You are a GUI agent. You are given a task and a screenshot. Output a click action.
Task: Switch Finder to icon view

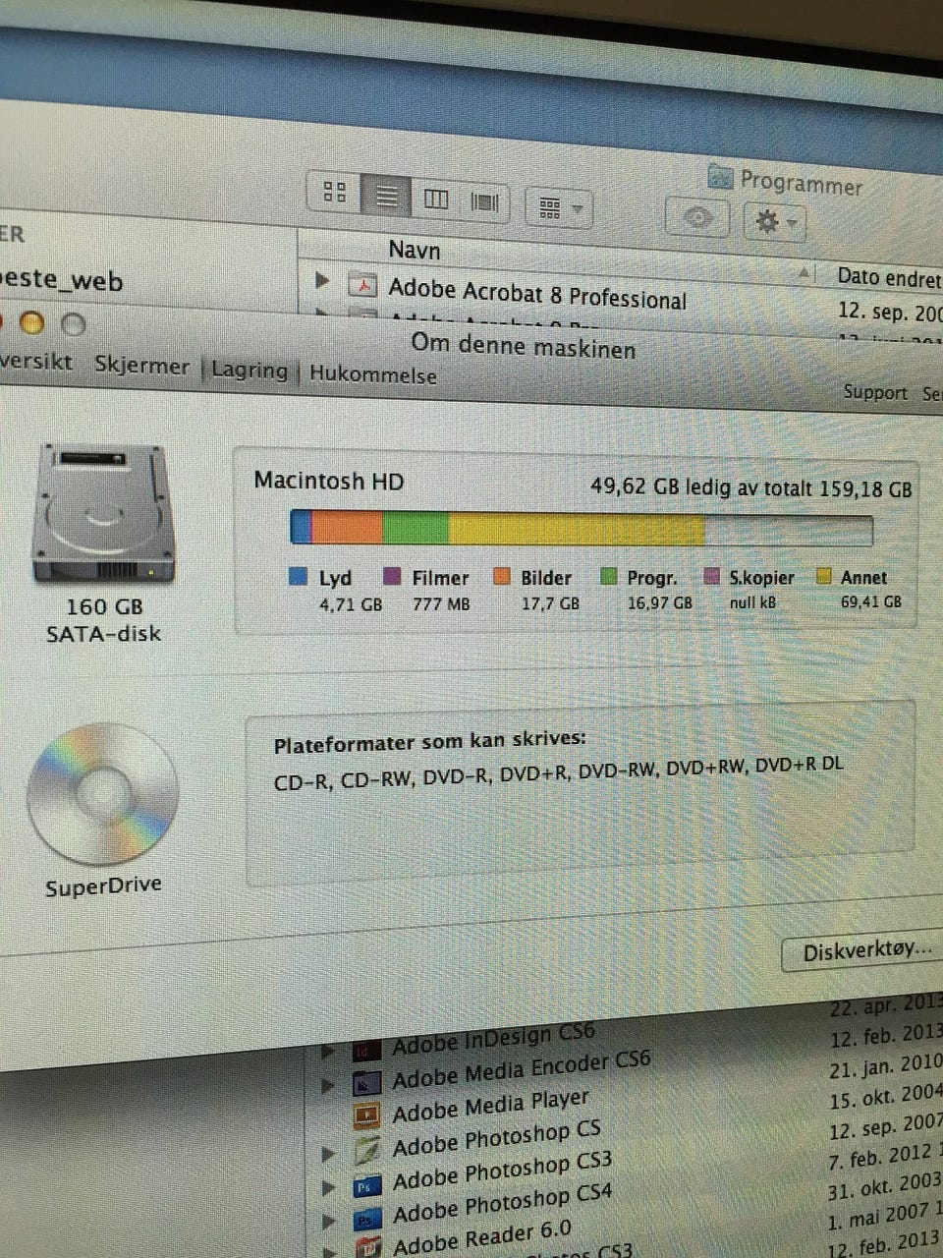click(334, 193)
